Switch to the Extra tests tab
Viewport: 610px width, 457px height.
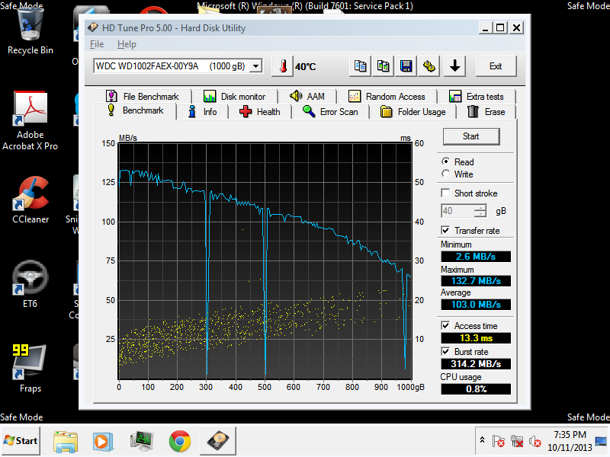pos(477,97)
